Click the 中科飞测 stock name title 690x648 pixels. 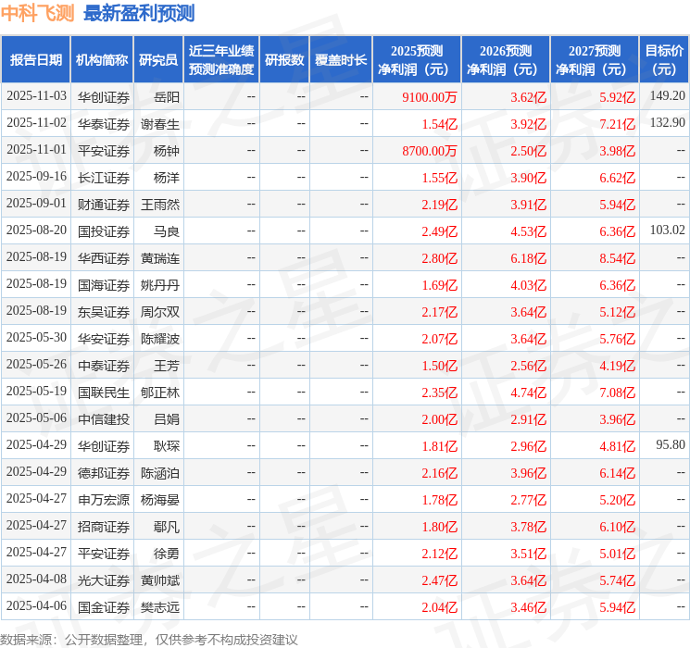coord(38,13)
